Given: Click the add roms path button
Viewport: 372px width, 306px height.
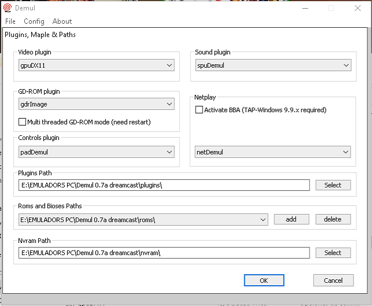Looking at the screenshot, I should pyautogui.click(x=291, y=219).
